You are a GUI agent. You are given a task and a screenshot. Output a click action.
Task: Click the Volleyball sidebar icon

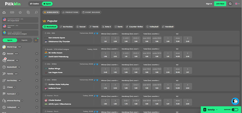4,107
